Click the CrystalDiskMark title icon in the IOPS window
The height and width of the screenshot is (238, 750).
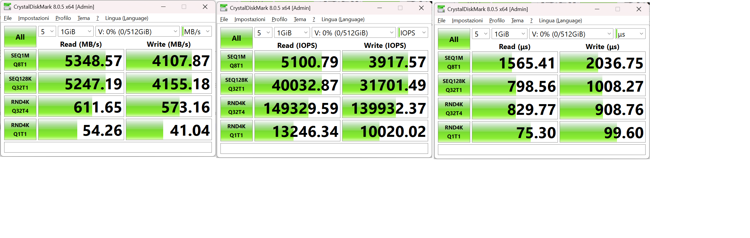click(224, 8)
